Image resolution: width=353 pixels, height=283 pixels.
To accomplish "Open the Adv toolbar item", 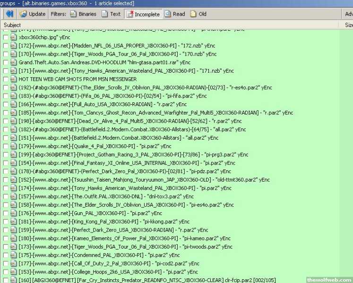I will [348, 14].
